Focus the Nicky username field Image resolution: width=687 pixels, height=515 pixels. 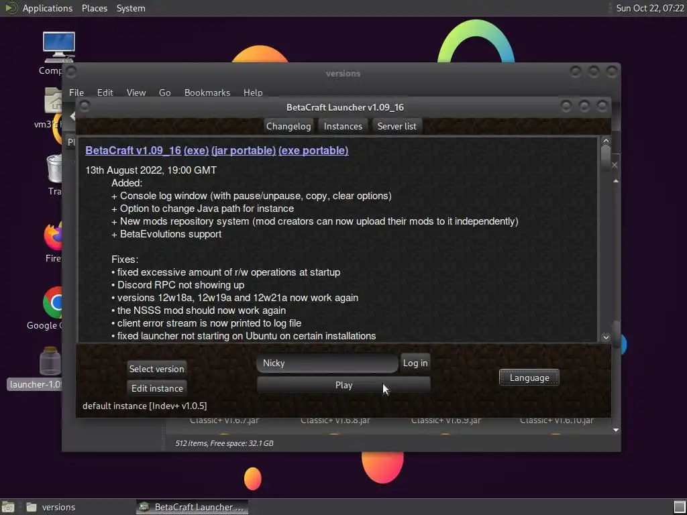327,363
